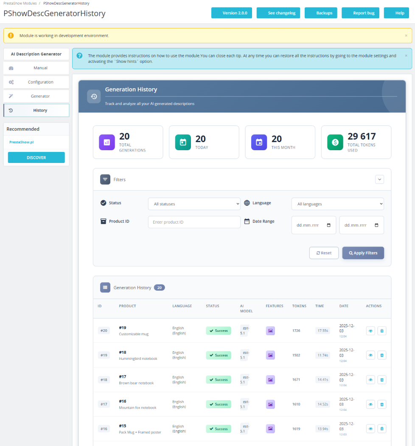The width and height of the screenshot is (415, 446).
Task: Click image feature icon in Customizable mug row
Action: [270, 331]
